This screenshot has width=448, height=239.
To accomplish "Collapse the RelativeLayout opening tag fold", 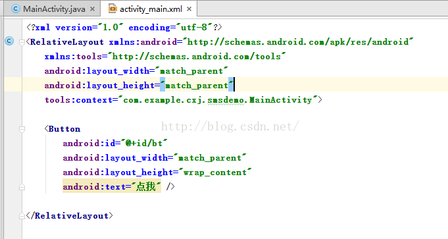I will click(x=22, y=43).
